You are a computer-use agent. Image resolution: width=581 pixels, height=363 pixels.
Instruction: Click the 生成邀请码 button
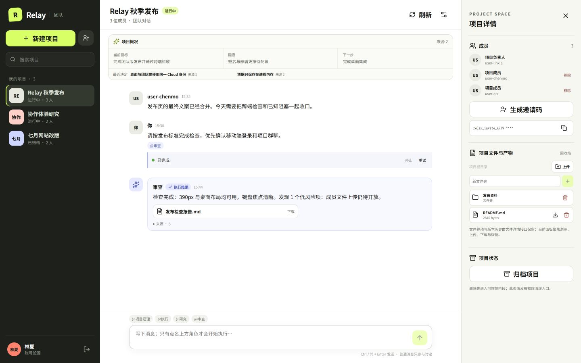click(521, 109)
